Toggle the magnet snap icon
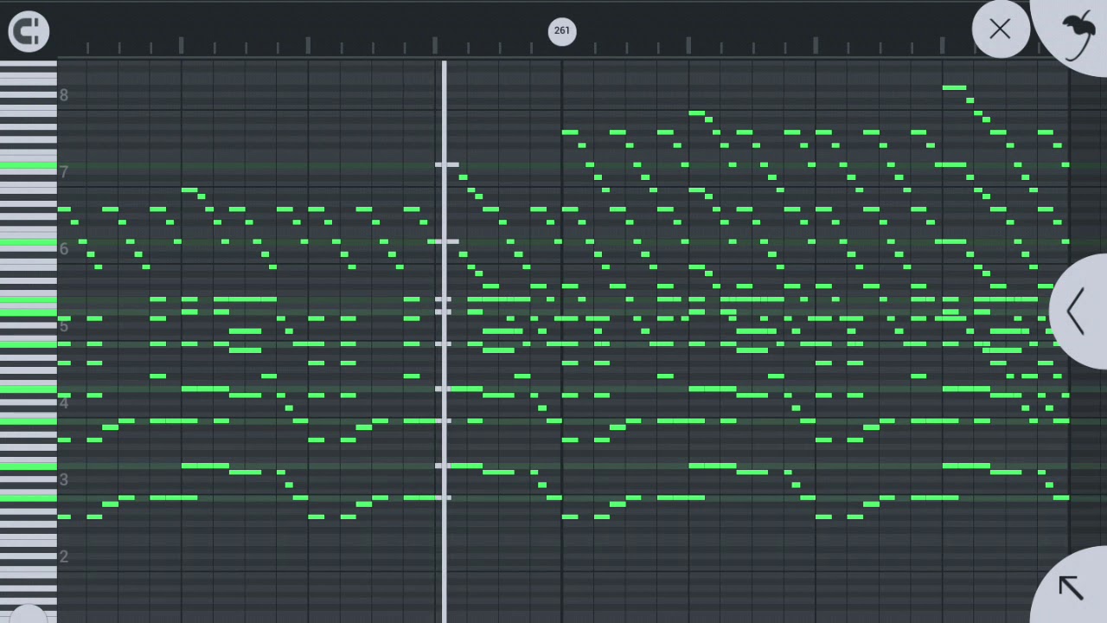 pyautogui.click(x=29, y=32)
